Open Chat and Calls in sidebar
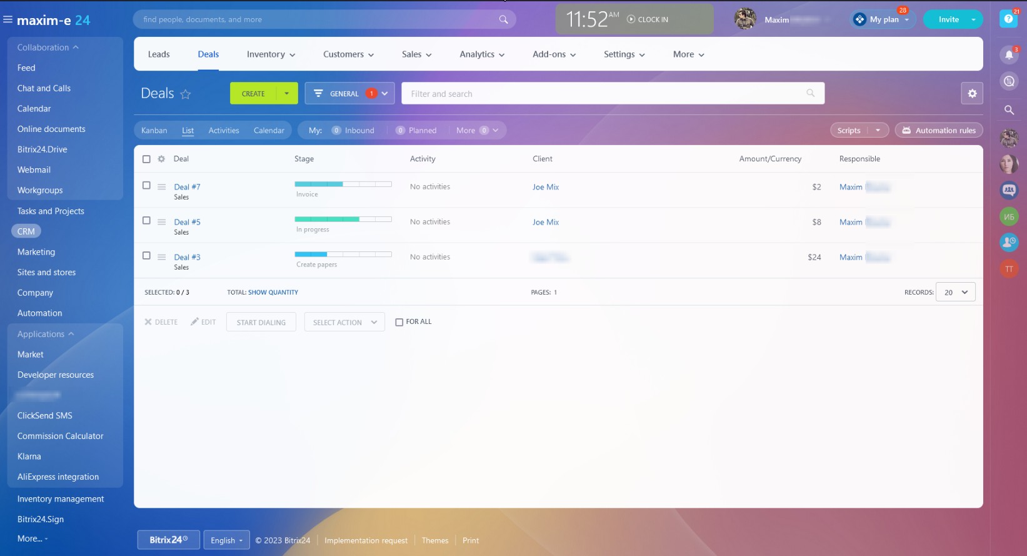Viewport: 1027px width, 556px height. coord(44,88)
